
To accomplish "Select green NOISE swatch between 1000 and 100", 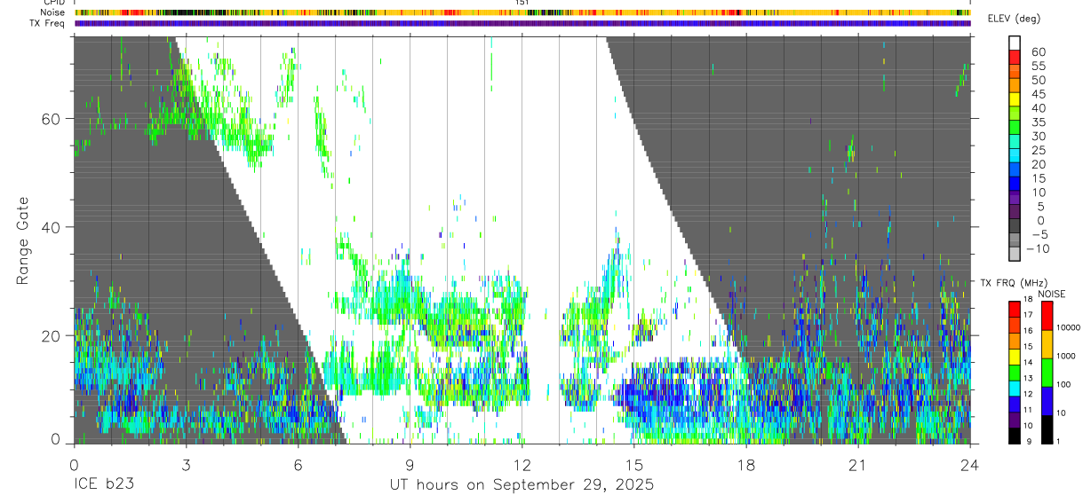I will click(x=1047, y=371).
